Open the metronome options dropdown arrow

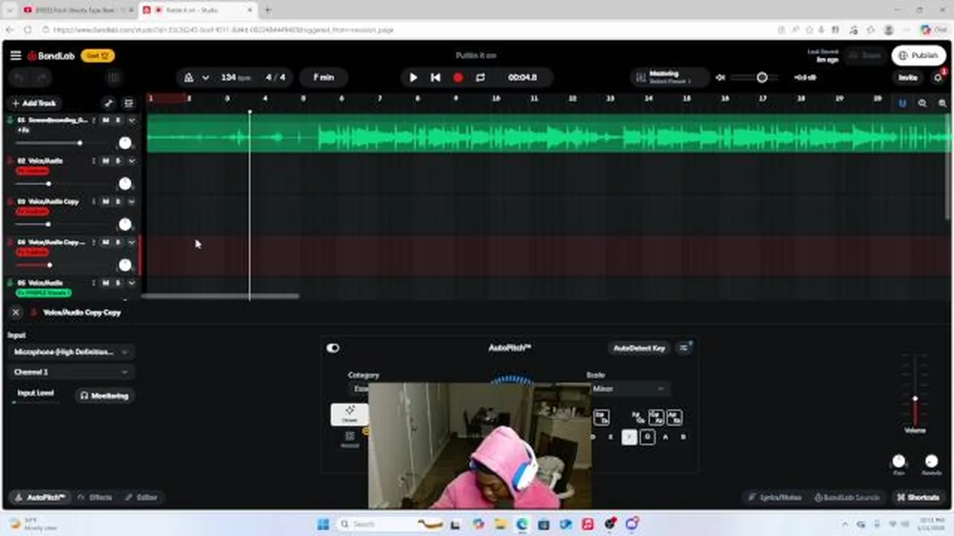pyautogui.click(x=205, y=77)
